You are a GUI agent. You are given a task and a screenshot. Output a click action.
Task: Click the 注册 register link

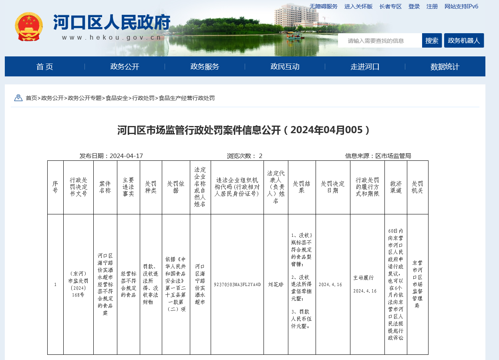[x=432, y=6]
